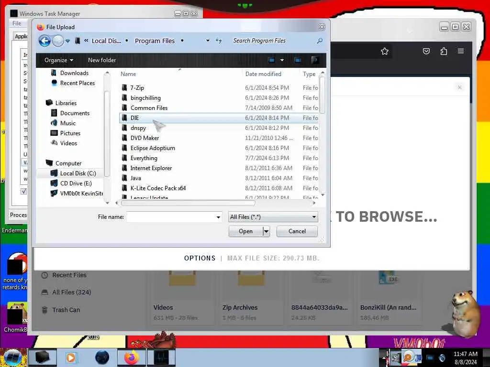Toggle the preview pane icon
This screenshot has width=490, height=367.
pos(298,60)
